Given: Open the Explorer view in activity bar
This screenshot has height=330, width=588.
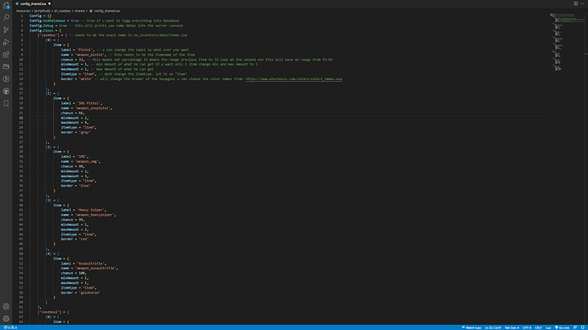Looking at the screenshot, I should point(6,5).
